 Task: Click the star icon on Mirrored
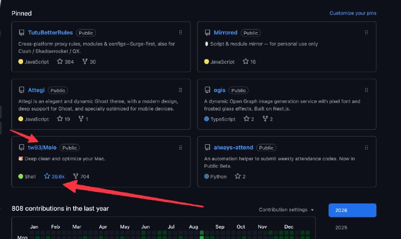[x=246, y=62]
